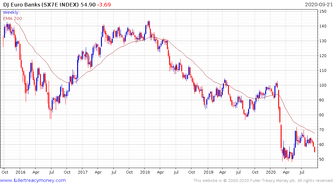Click the 120 price axis label
The width and height of the screenshot is (333, 185).
coord(323,55)
